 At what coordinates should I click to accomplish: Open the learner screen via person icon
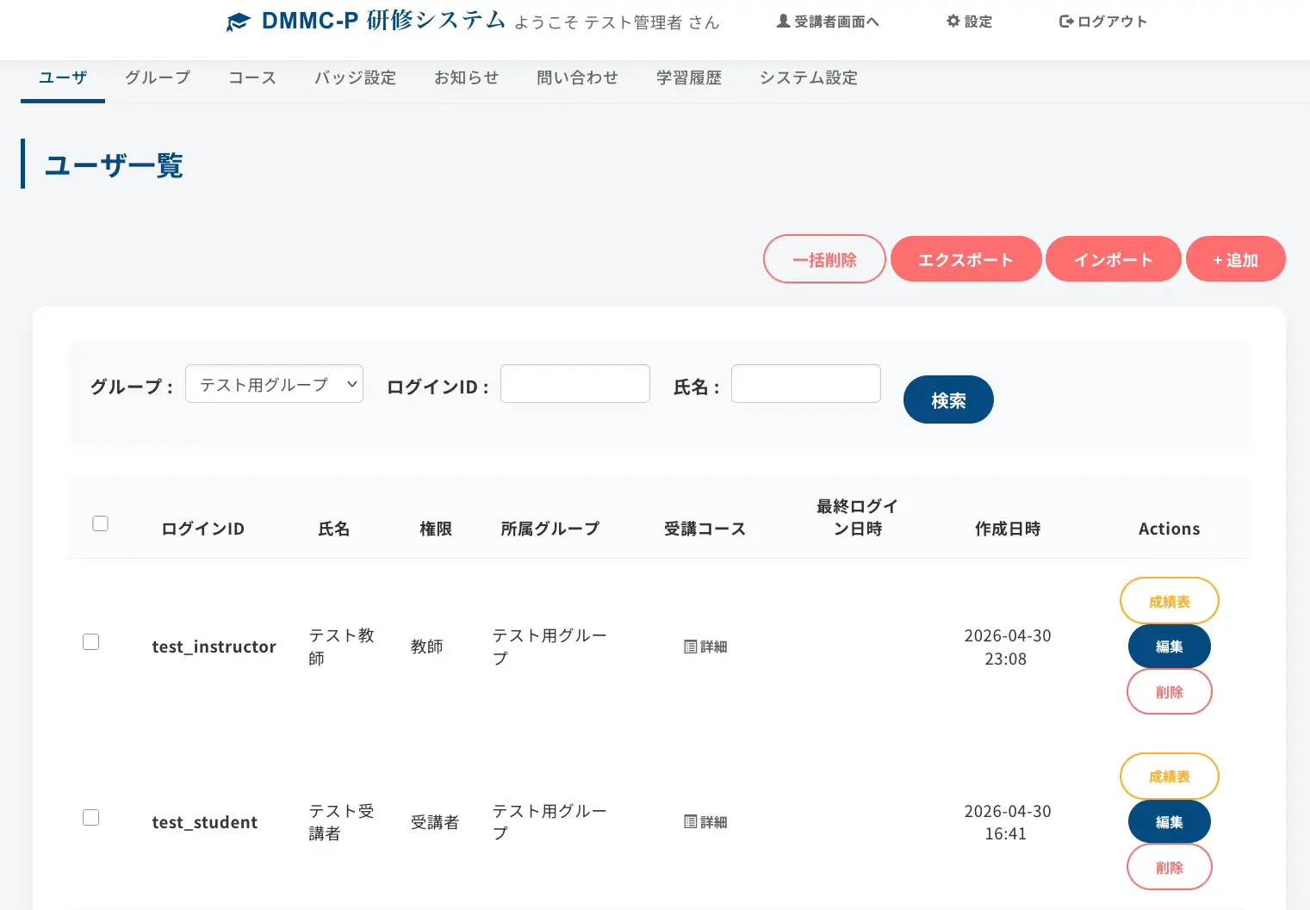click(783, 22)
